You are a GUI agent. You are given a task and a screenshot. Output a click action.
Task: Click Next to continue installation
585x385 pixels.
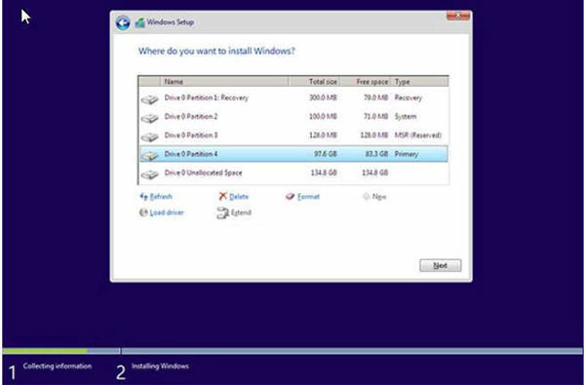[x=441, y=266]
